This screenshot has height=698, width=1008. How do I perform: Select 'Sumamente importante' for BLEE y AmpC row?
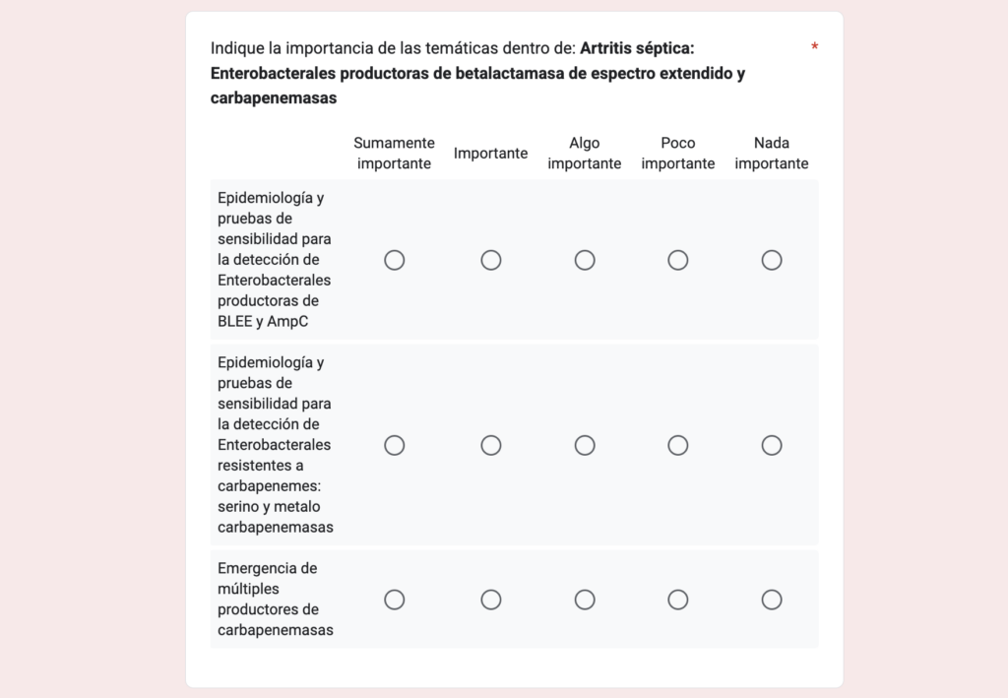tap(395, 260)
